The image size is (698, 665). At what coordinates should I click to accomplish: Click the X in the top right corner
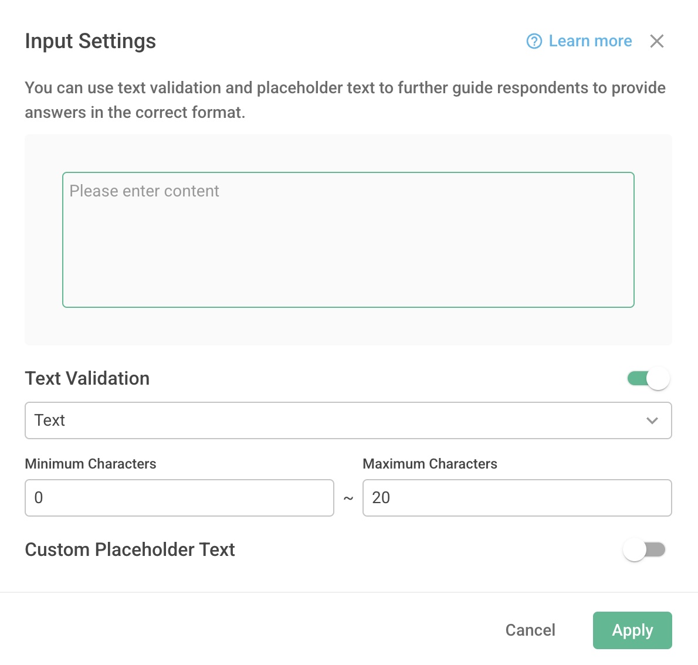[657, 41]
